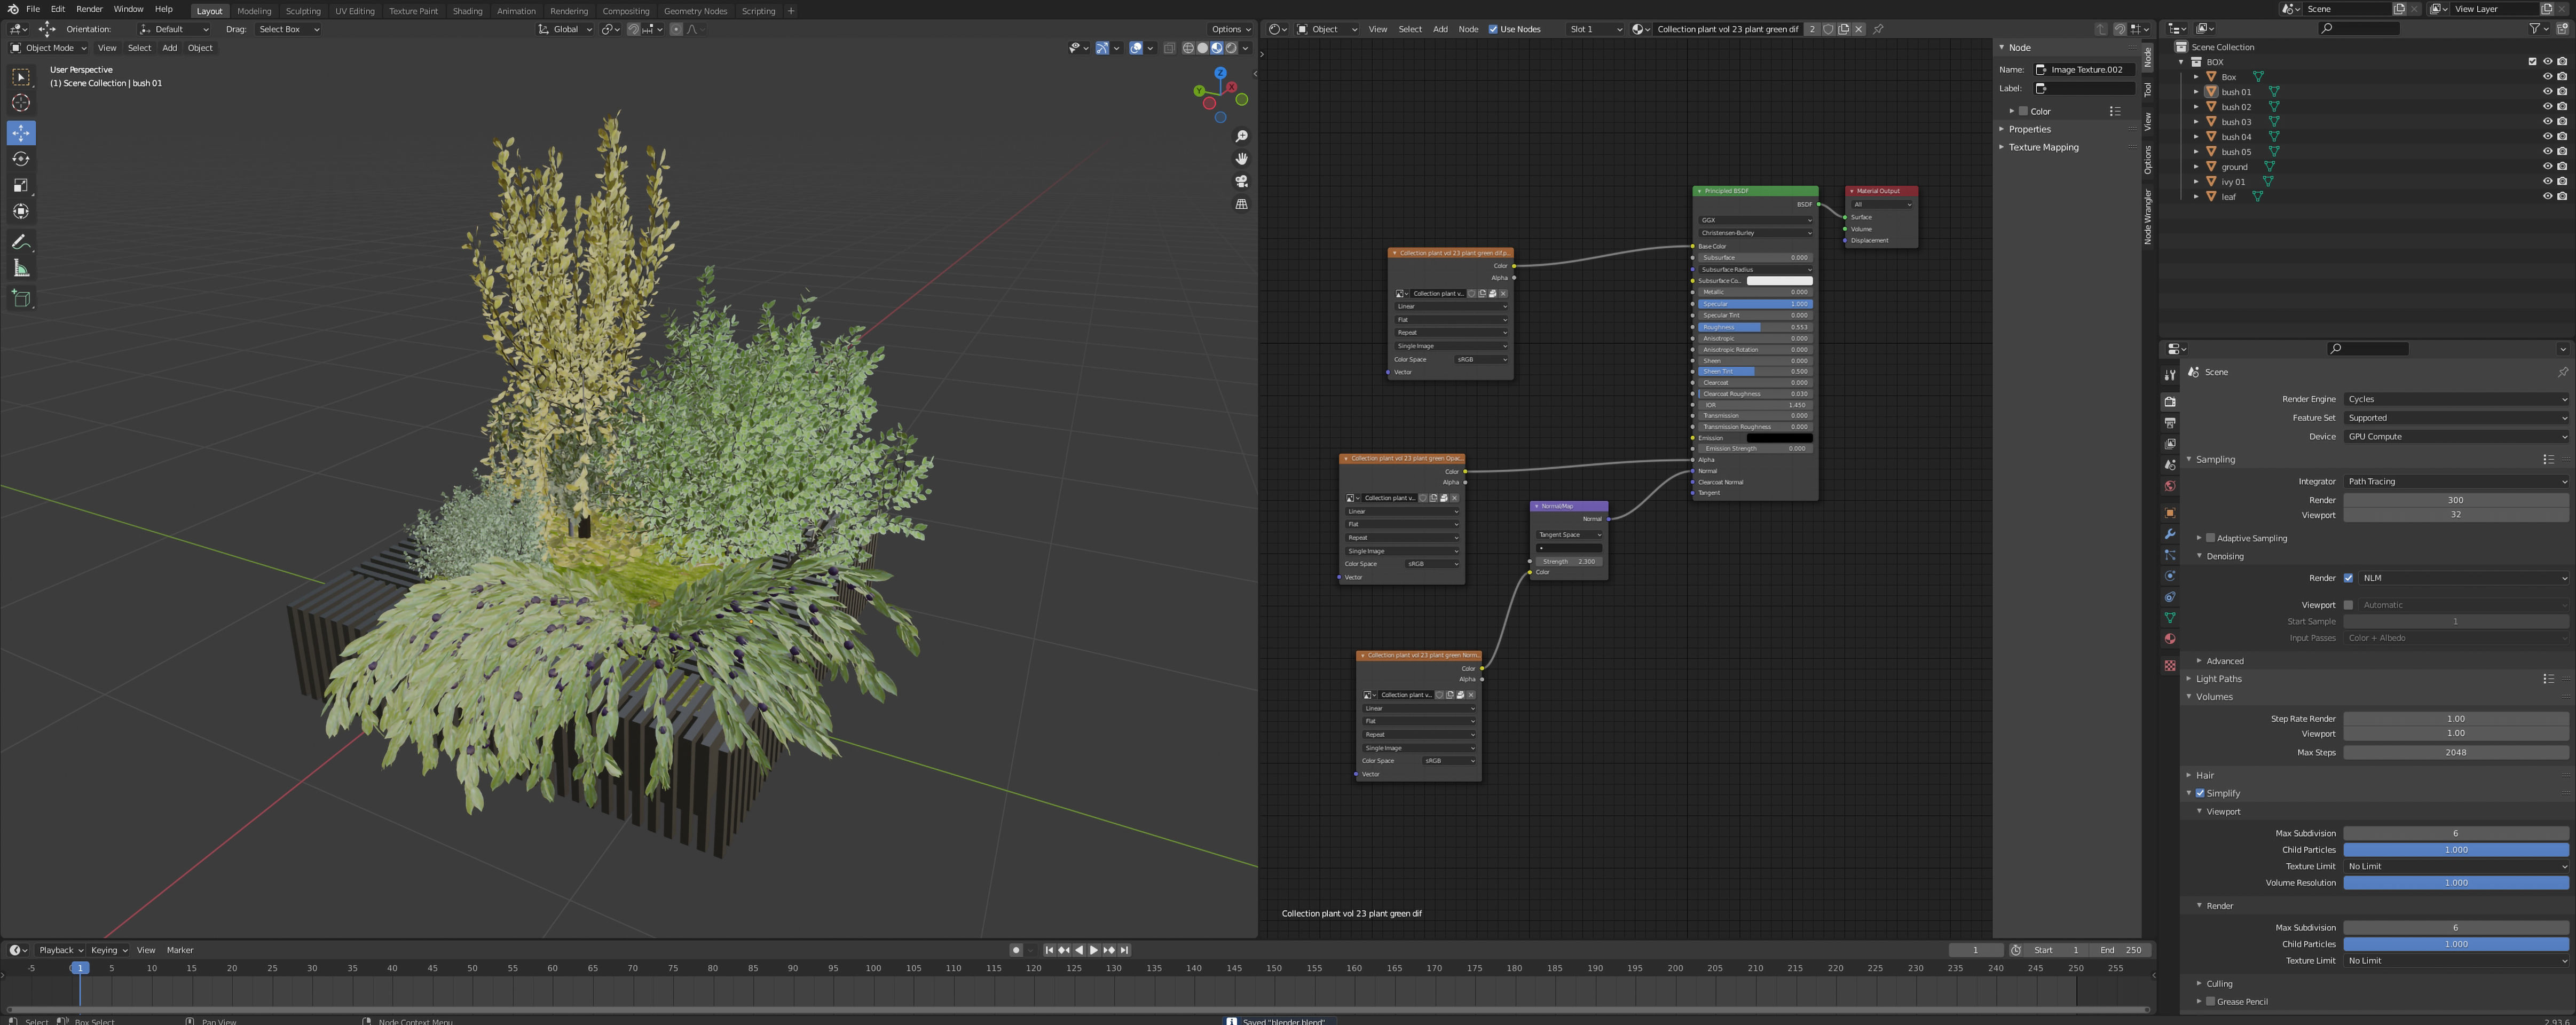The height and width of the screenshot is (1025, 2576).
Task: Open the Physics properties tab
Action: click(2169, 576)
